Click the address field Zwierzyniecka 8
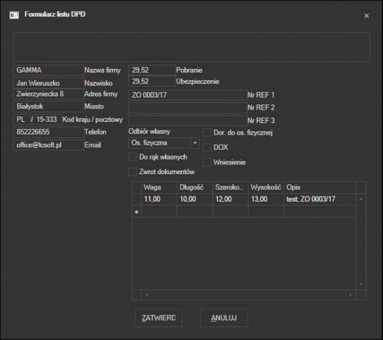 pyautogui.click(x=49, y=94)
